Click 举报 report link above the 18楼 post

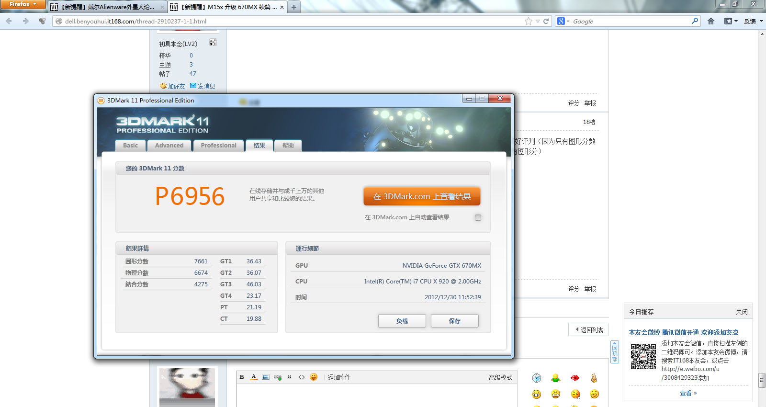(590, 103)
